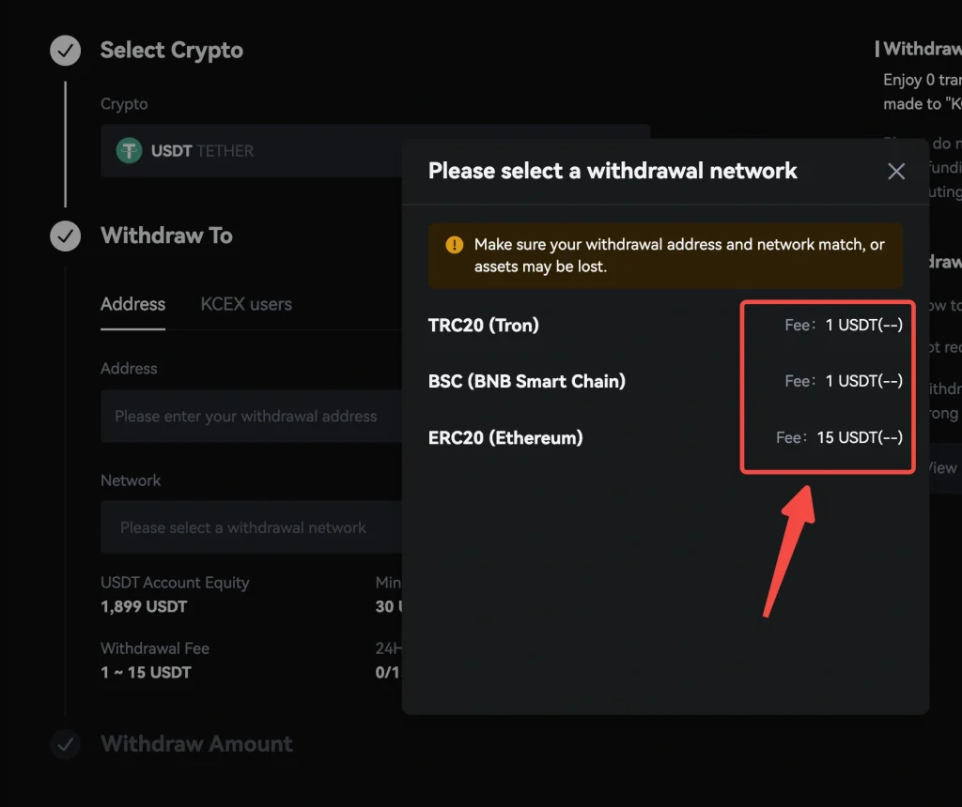The image size is (962, 807).
Task: Open the Network selection dropdown
Action: coord(246,528)
